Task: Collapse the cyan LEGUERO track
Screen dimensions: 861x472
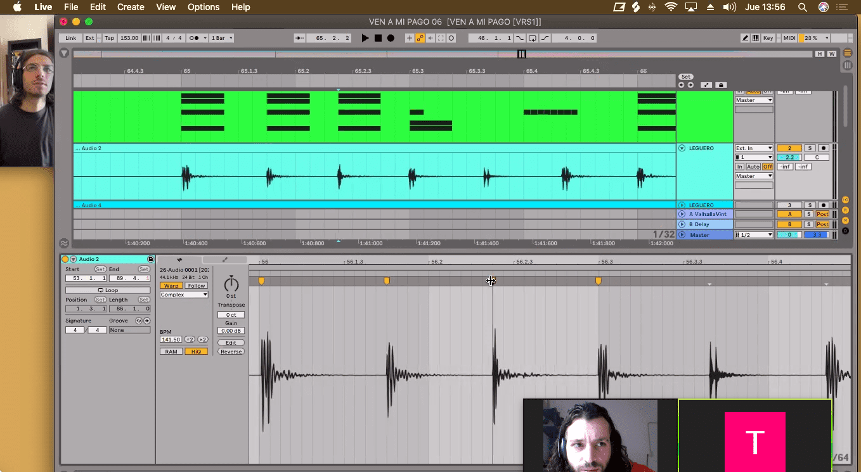Action: pyautogui.click(x=682, y=148)
